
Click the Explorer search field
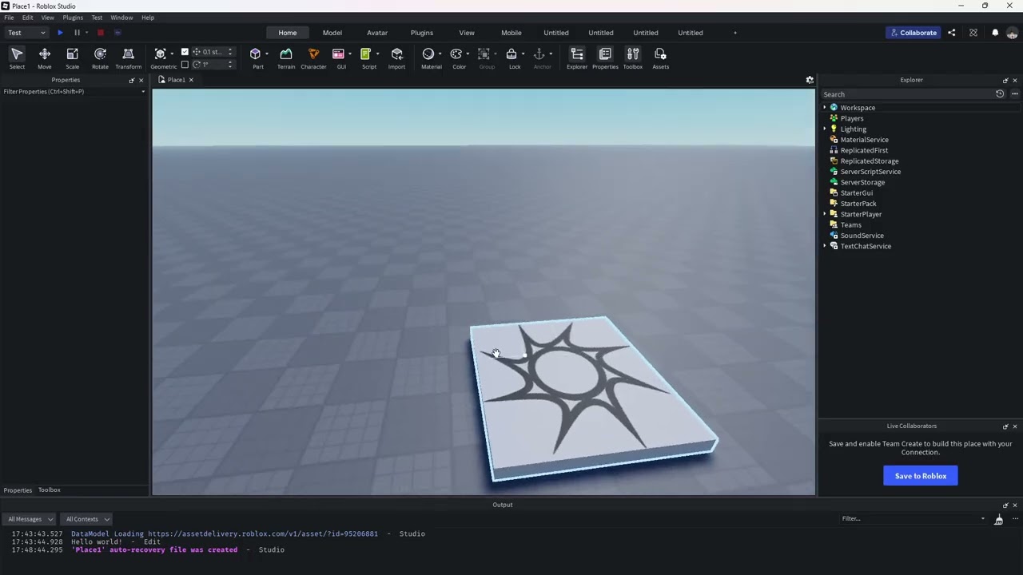pos(907,94)
